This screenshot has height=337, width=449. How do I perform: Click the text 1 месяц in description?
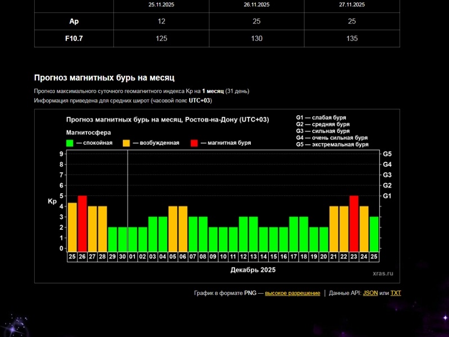point(213,91)
